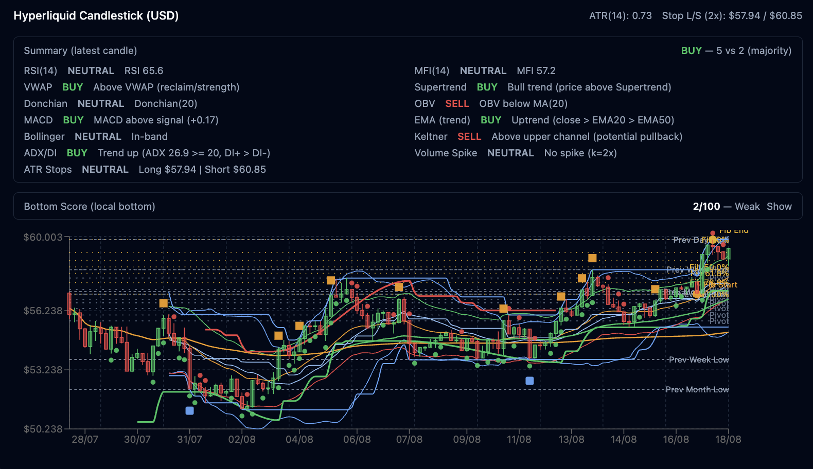Image resolution: width=813 pixels, height=469 pixels.
Task: Select the Keltner indicator name label
Action: pyautogui.click(x=431, y=136)
